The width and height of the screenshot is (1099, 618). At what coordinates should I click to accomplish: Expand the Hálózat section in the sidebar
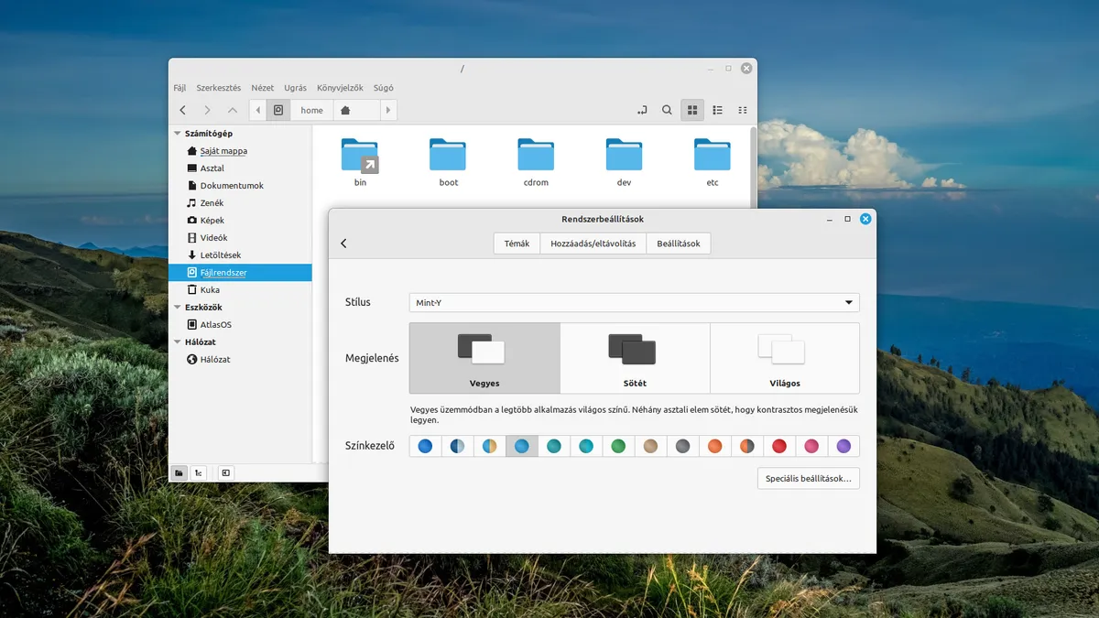point(176,342)
